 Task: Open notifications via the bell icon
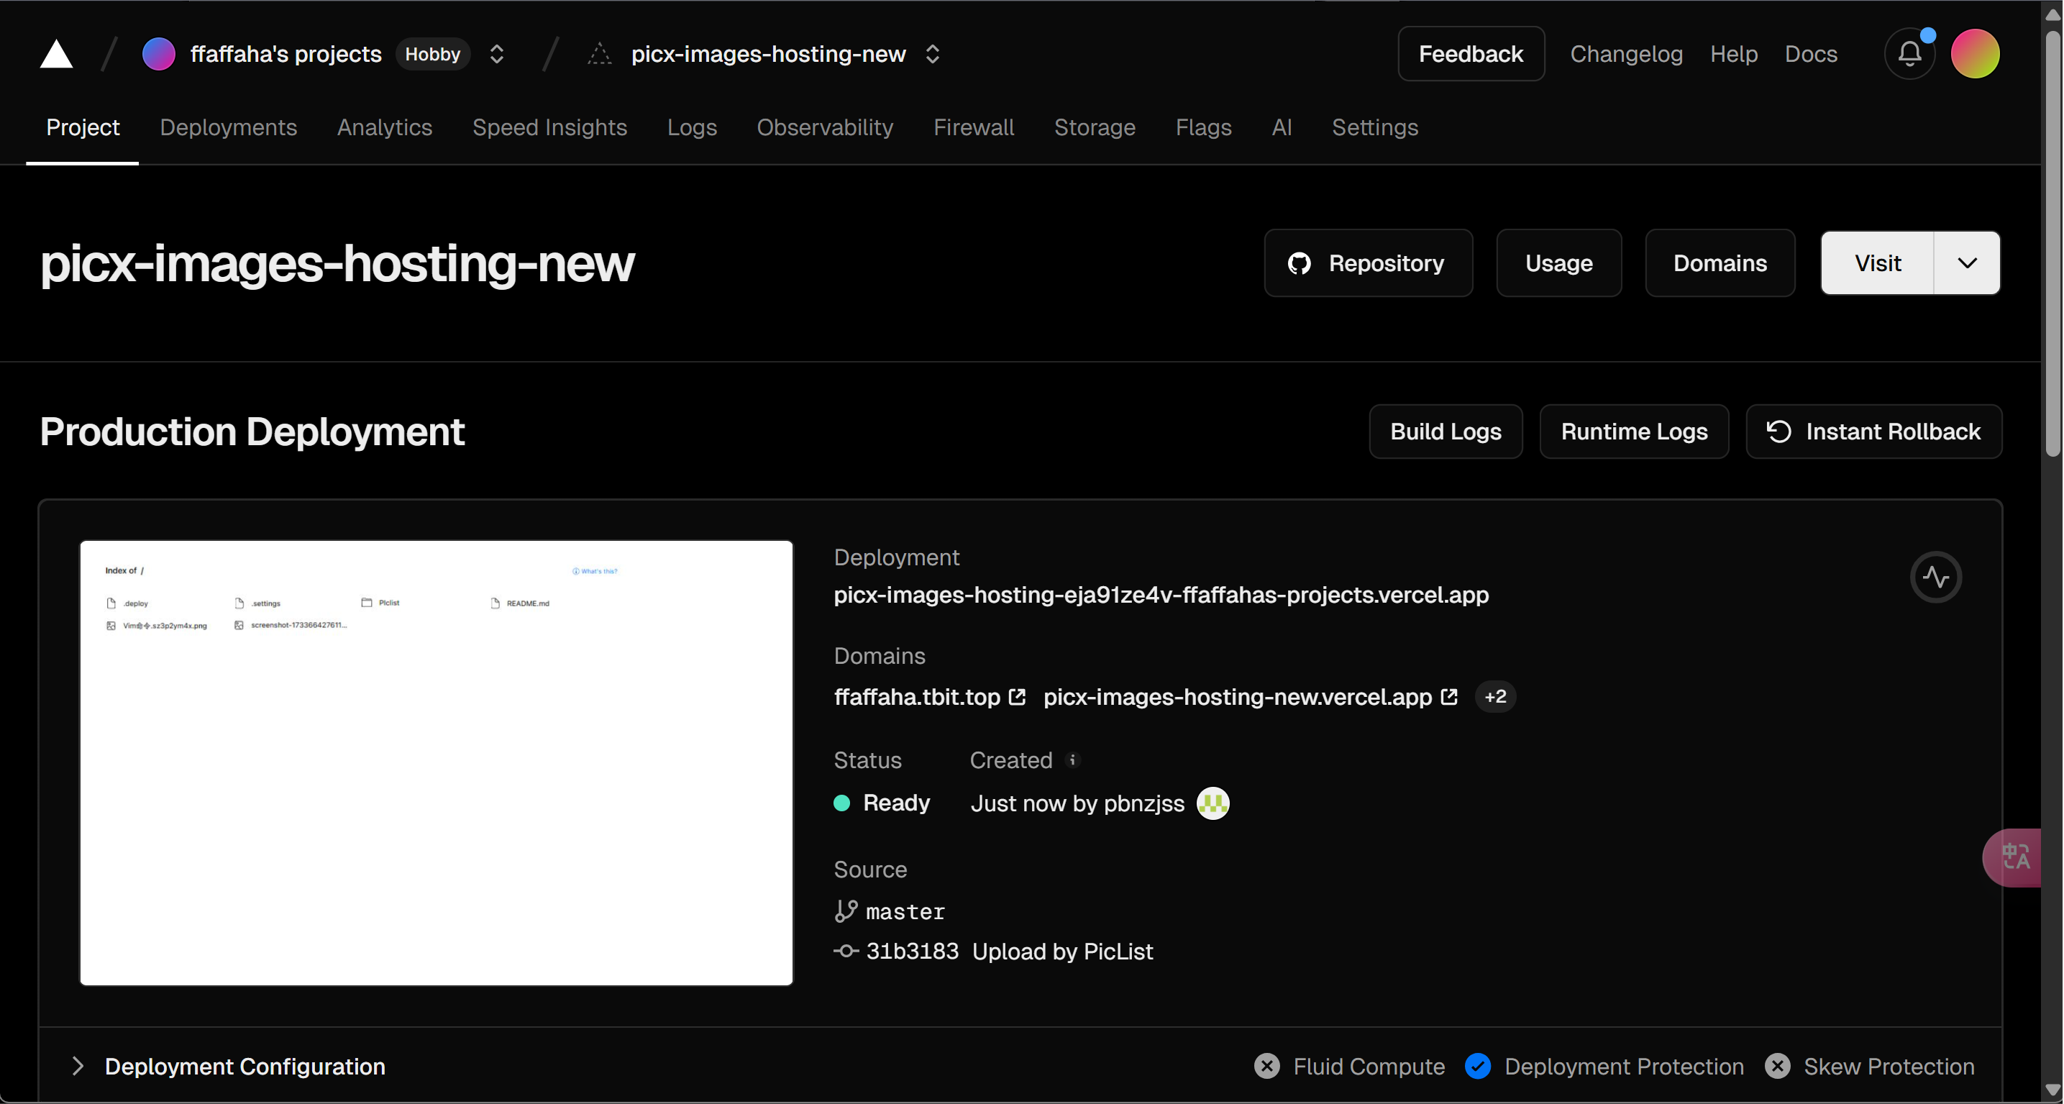coord(1910,54)
